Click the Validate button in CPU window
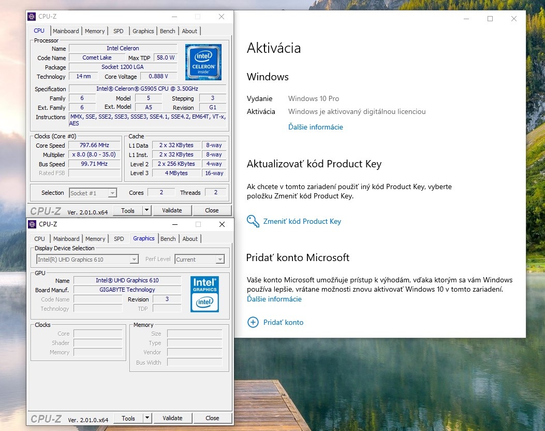Image resolution: width=545 pixels, height=431 pixels. tap(172, 211)
